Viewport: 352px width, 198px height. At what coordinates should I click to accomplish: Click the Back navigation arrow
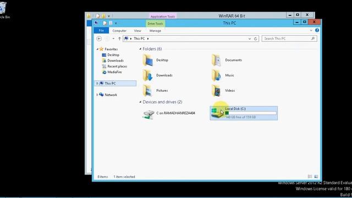click(x=99, y=38)
